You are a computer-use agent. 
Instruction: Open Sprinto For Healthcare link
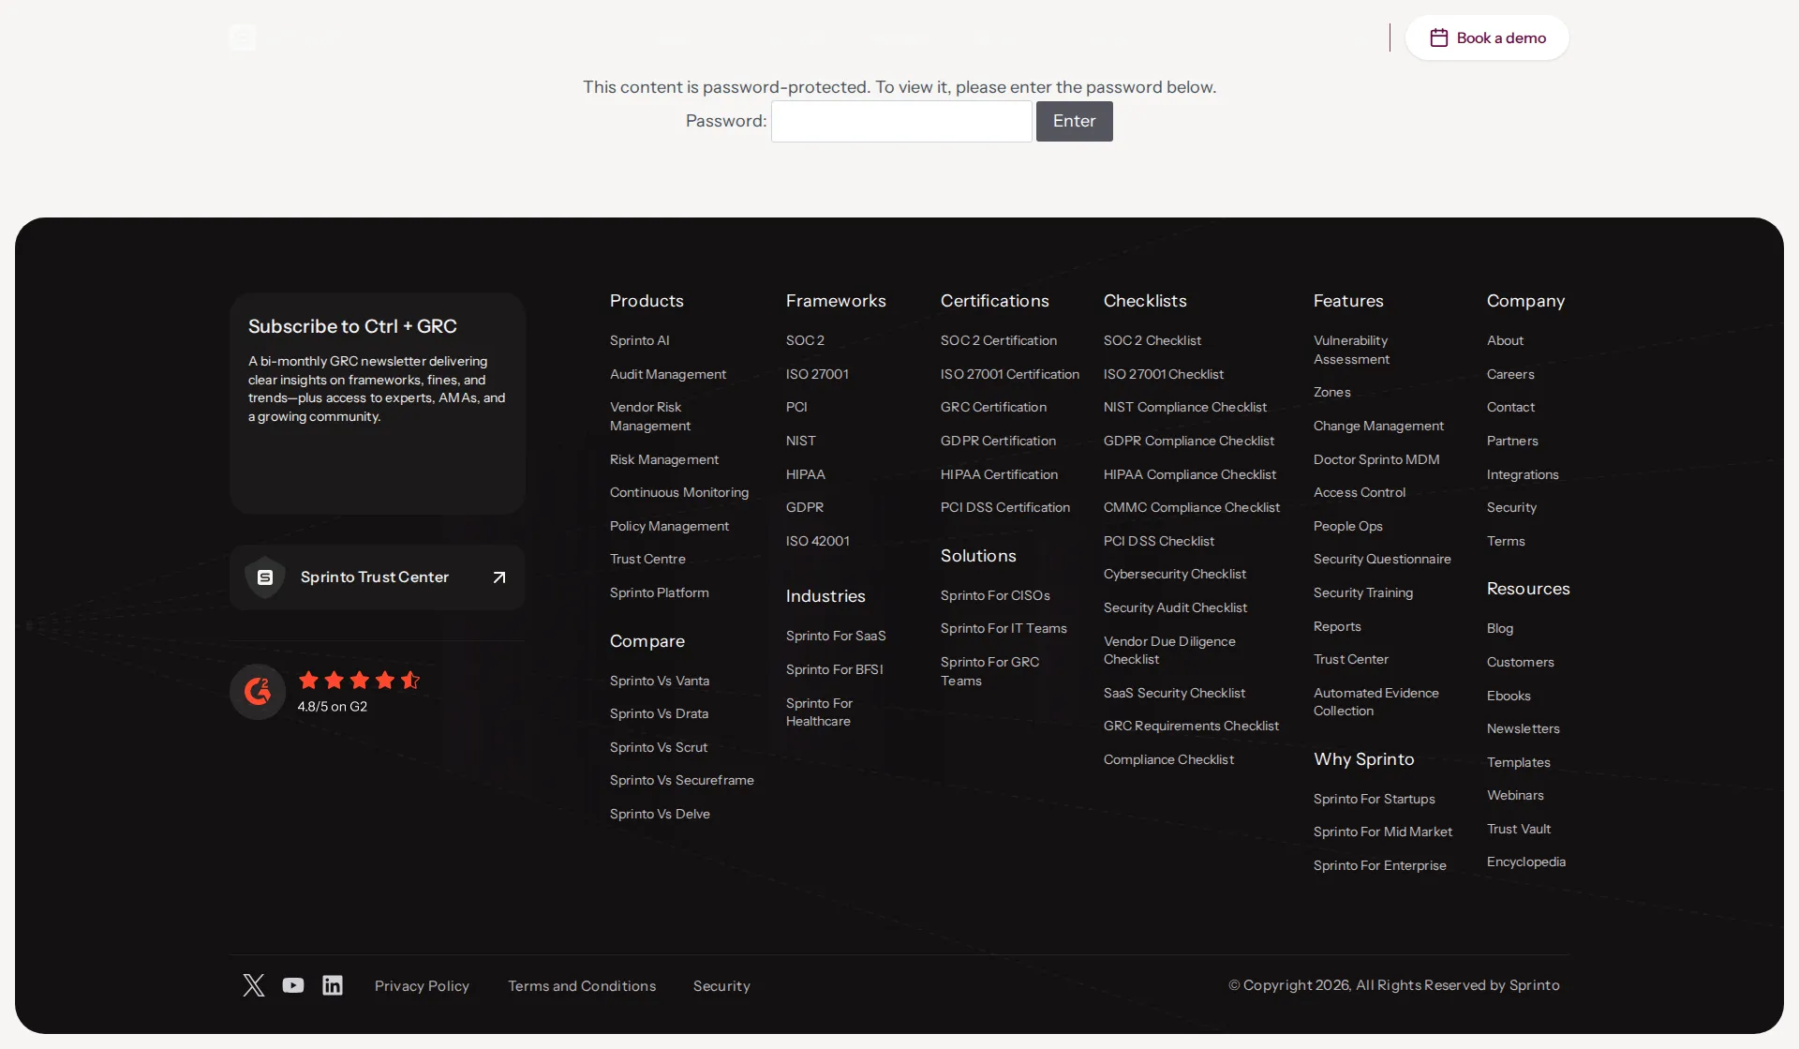(819, 712)
